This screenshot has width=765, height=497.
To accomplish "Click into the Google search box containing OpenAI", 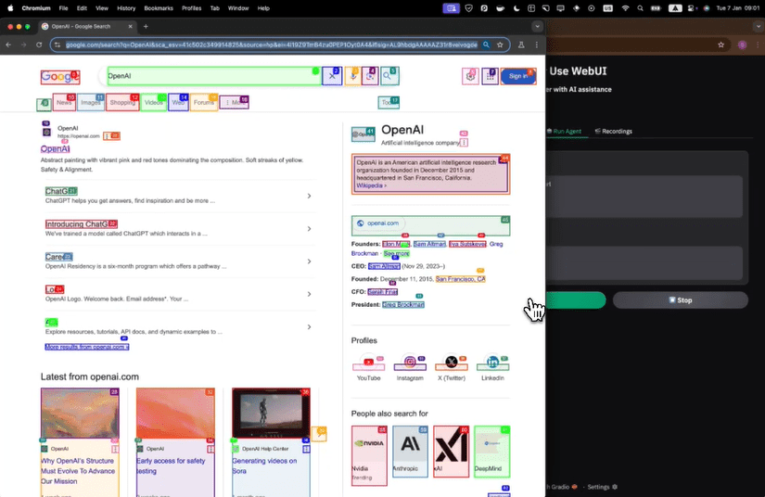I will point(213,76).
